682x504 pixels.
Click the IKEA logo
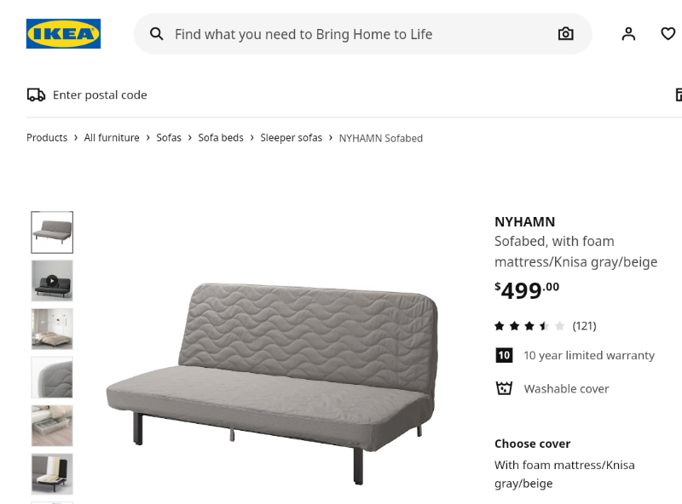click(63, 34)
